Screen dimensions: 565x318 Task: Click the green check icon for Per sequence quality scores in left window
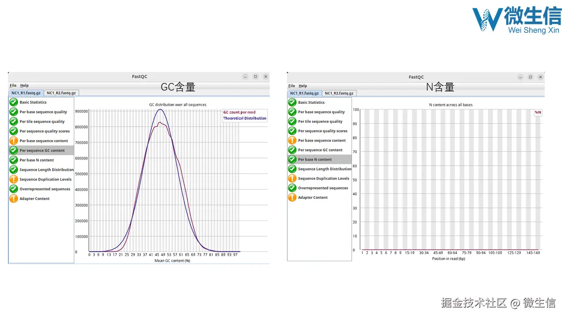click(x=14, y=131)
